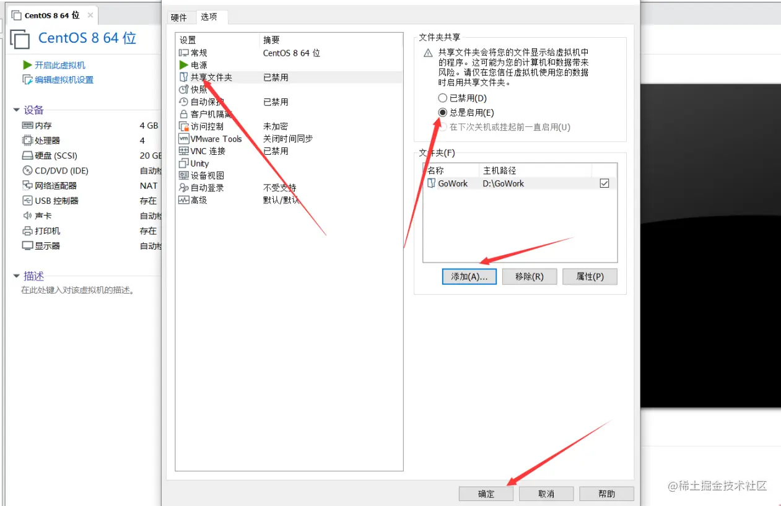Click the 声卡 sound card speaker icon

click(27, 216)
